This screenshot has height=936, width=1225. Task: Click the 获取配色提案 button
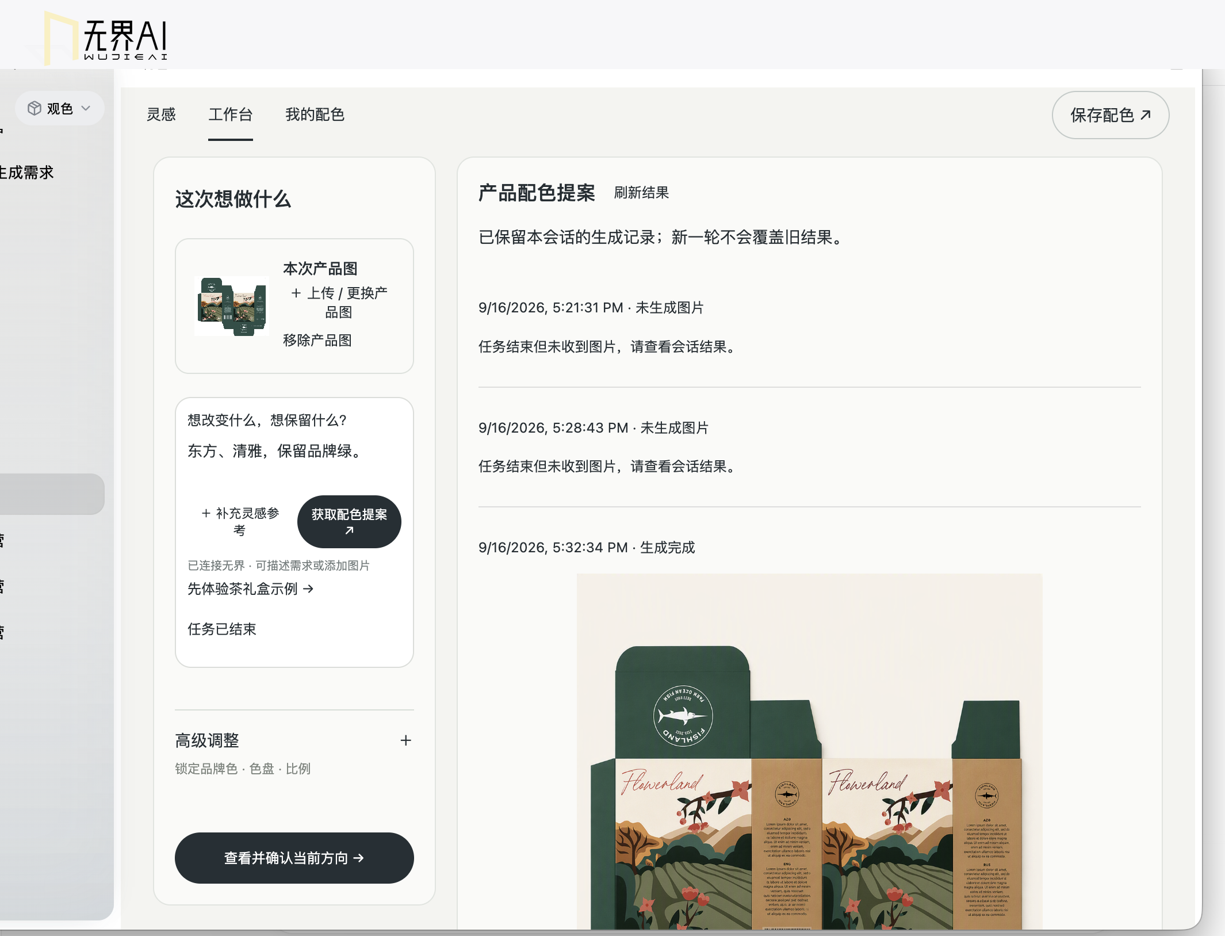349,521
